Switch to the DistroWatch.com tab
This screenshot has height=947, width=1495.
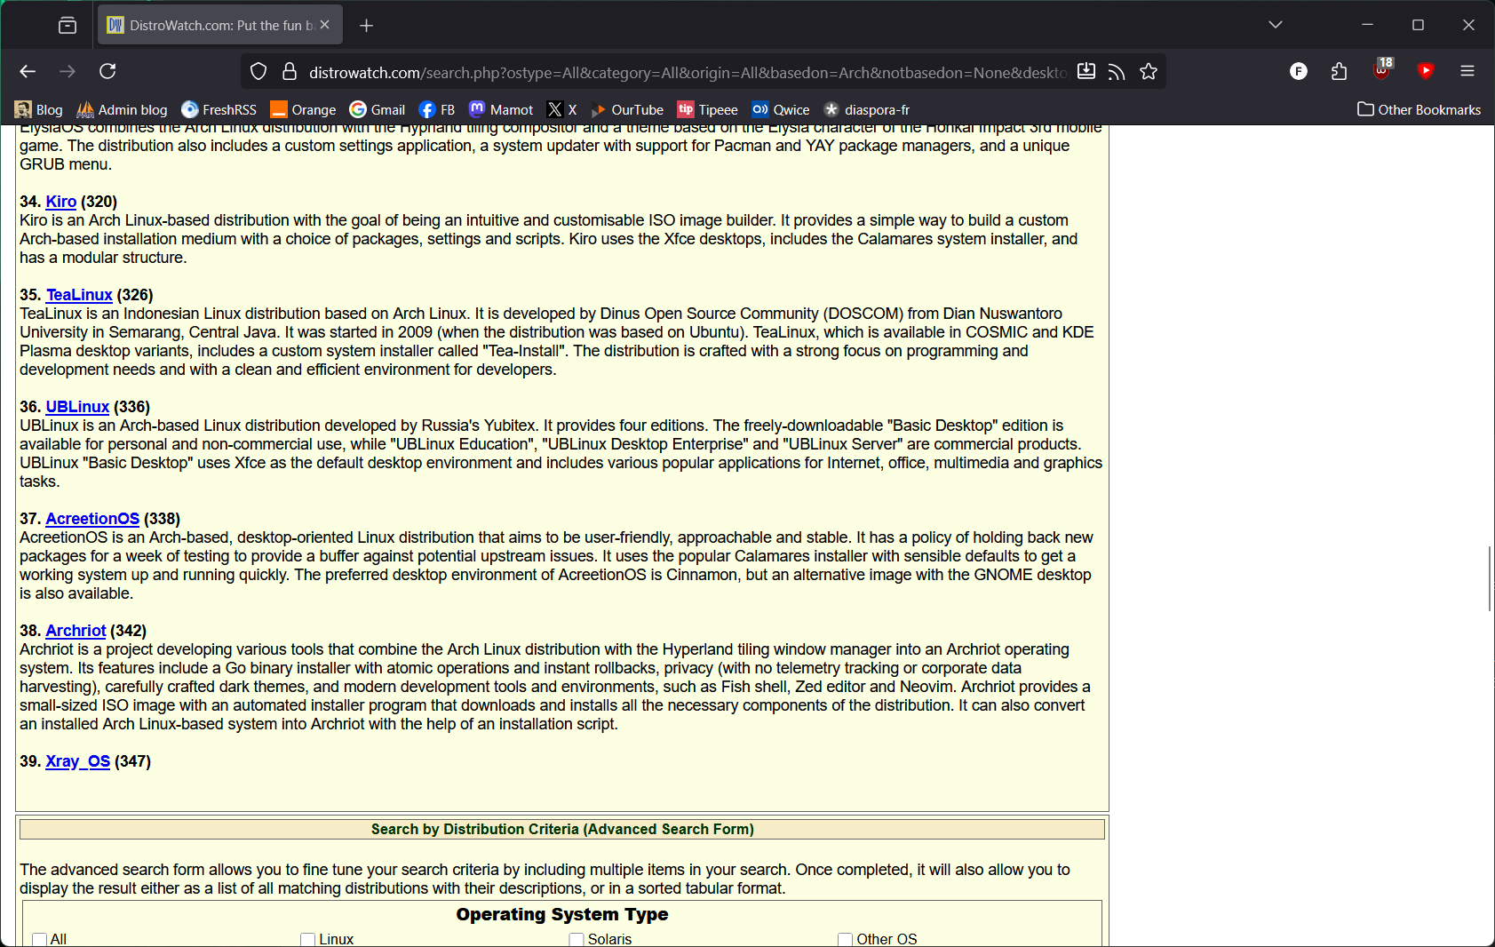(213, 25)
